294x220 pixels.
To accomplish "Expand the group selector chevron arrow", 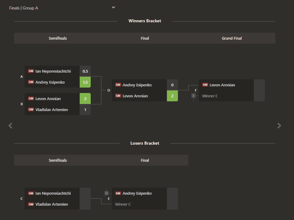I will click(x=114, y=8).
